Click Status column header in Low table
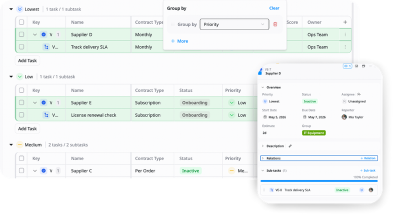This screenshot has height=217, width=394. coord(185,90)
